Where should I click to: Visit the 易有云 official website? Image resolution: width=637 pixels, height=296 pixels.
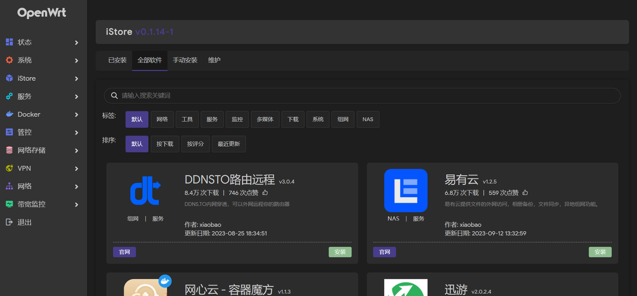384,252
